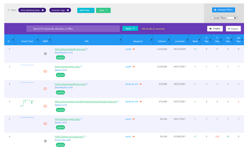
Task: Expand the Saved Filters dropdown
Action: (x=224, y=18)
